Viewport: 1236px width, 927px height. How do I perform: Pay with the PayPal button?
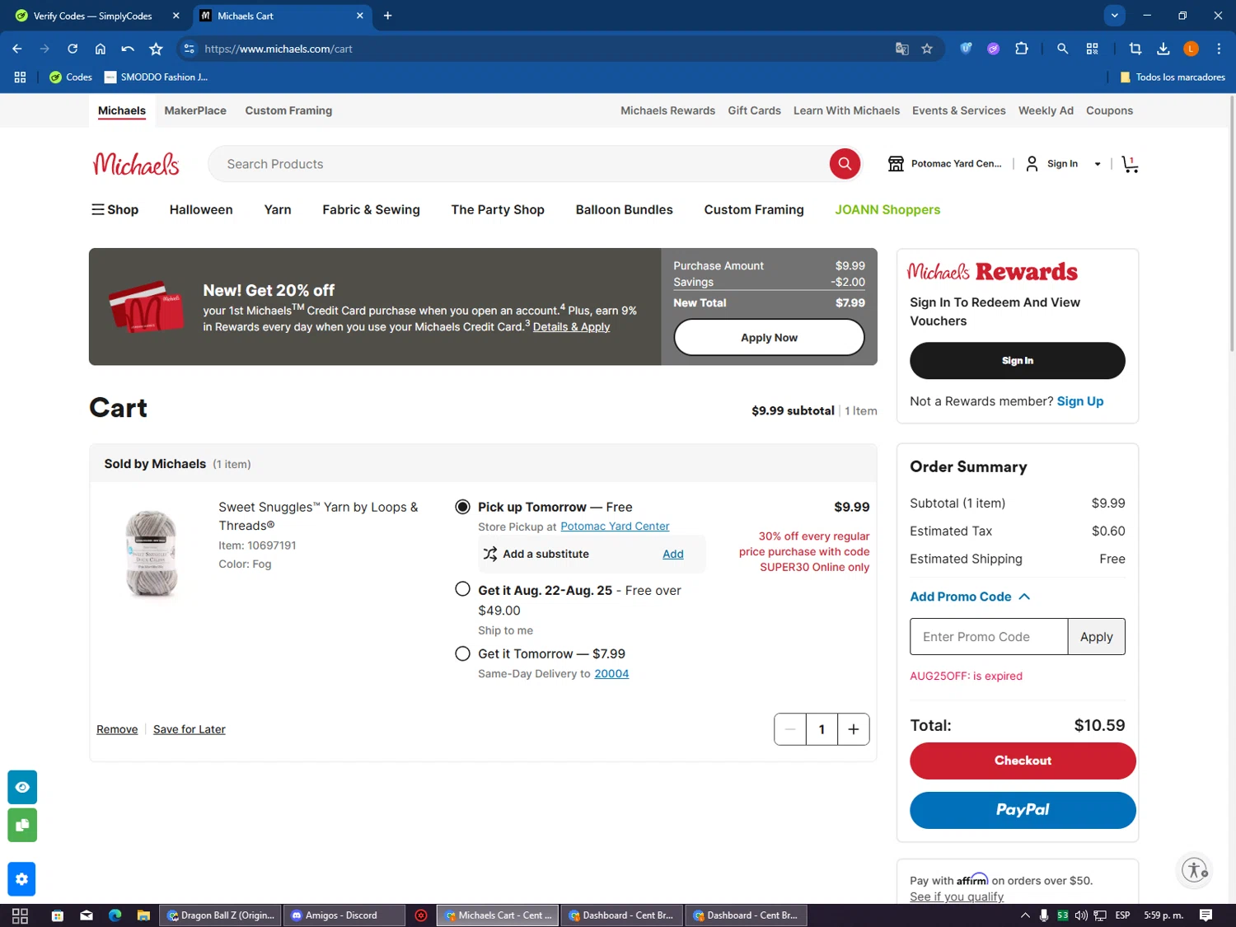pyautogui.click(x=1023, y=810)
